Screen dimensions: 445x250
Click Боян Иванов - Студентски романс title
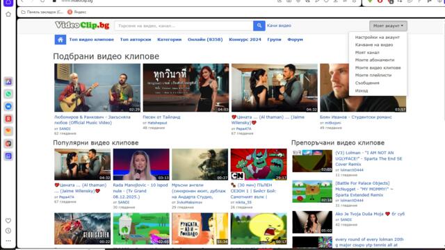pos(356,117)
